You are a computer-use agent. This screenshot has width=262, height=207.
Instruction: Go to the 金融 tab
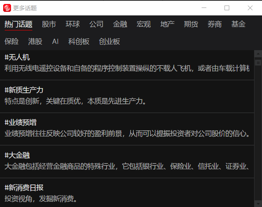[120, 24]
